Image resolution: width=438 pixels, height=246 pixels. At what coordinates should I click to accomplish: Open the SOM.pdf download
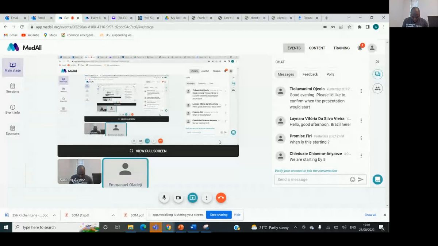tap(134, 215)
